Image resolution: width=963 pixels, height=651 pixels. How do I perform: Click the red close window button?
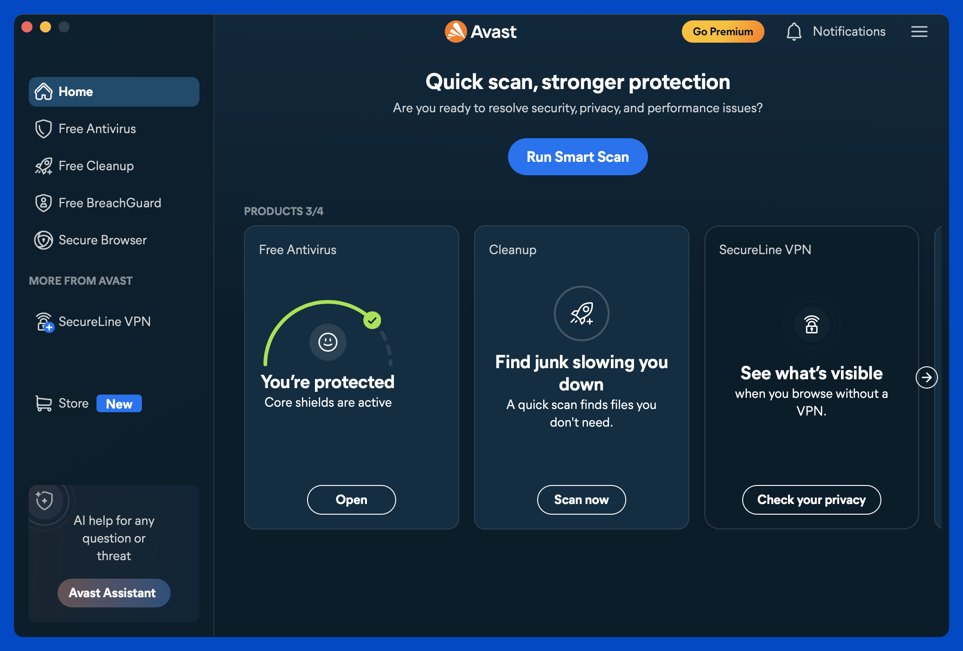[27, 27]
